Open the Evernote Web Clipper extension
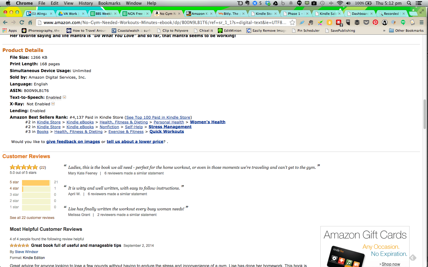The width and height of the screenshot is (428, 267). coord(311,23)
